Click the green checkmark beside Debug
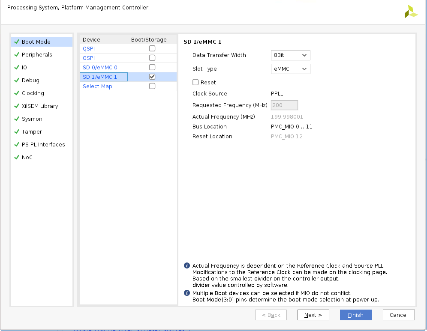Screen dimensions: 427x331 pos(17,80)
